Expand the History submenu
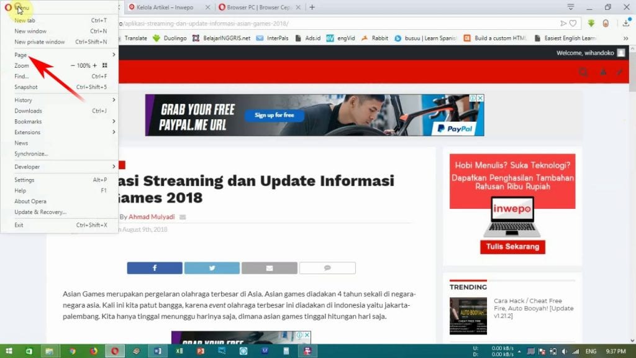The width and height of the screenshot is (636, 358). (60, 100)
